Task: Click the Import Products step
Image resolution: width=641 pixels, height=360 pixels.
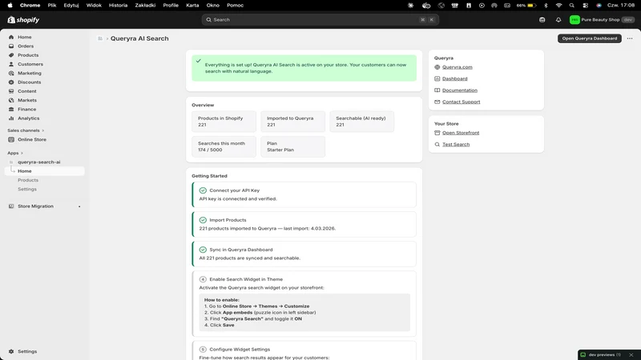Action: coord(304,224)
